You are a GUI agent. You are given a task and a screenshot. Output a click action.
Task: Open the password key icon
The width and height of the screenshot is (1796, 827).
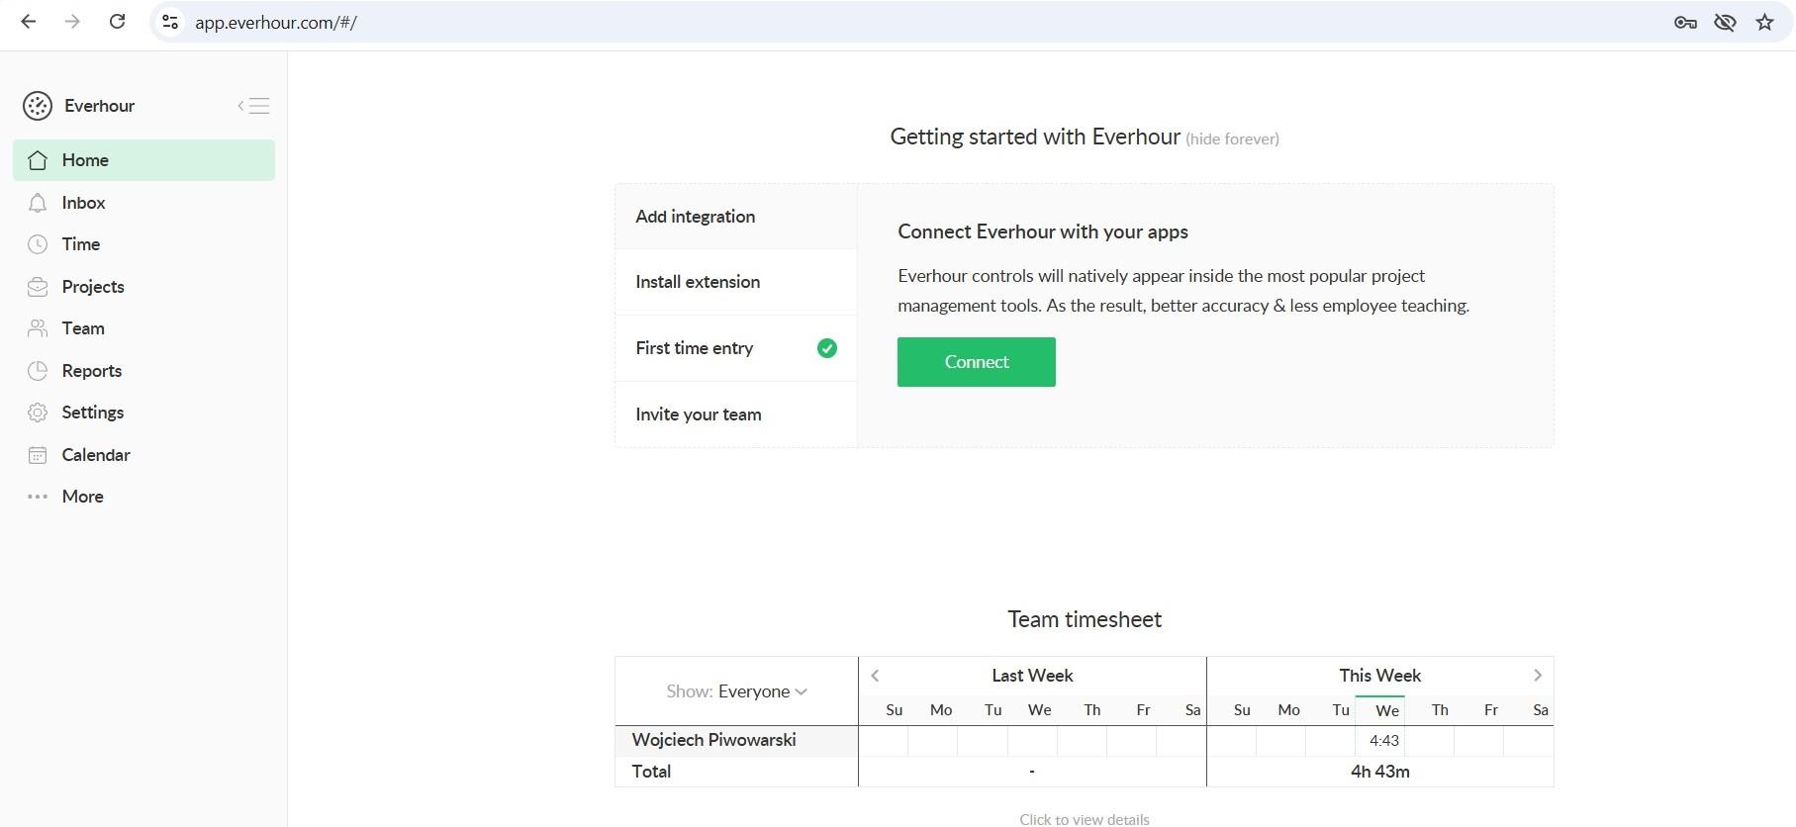1685,22
